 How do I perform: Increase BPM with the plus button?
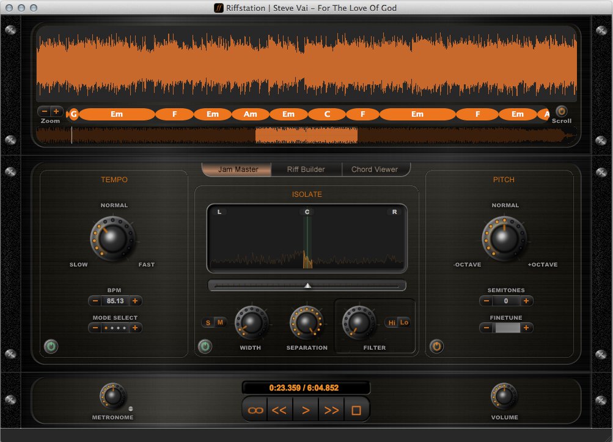click(x=135, y=301)
